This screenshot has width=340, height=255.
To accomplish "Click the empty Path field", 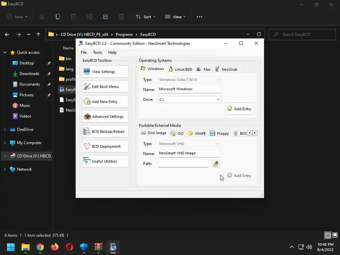I will [183, 163].
